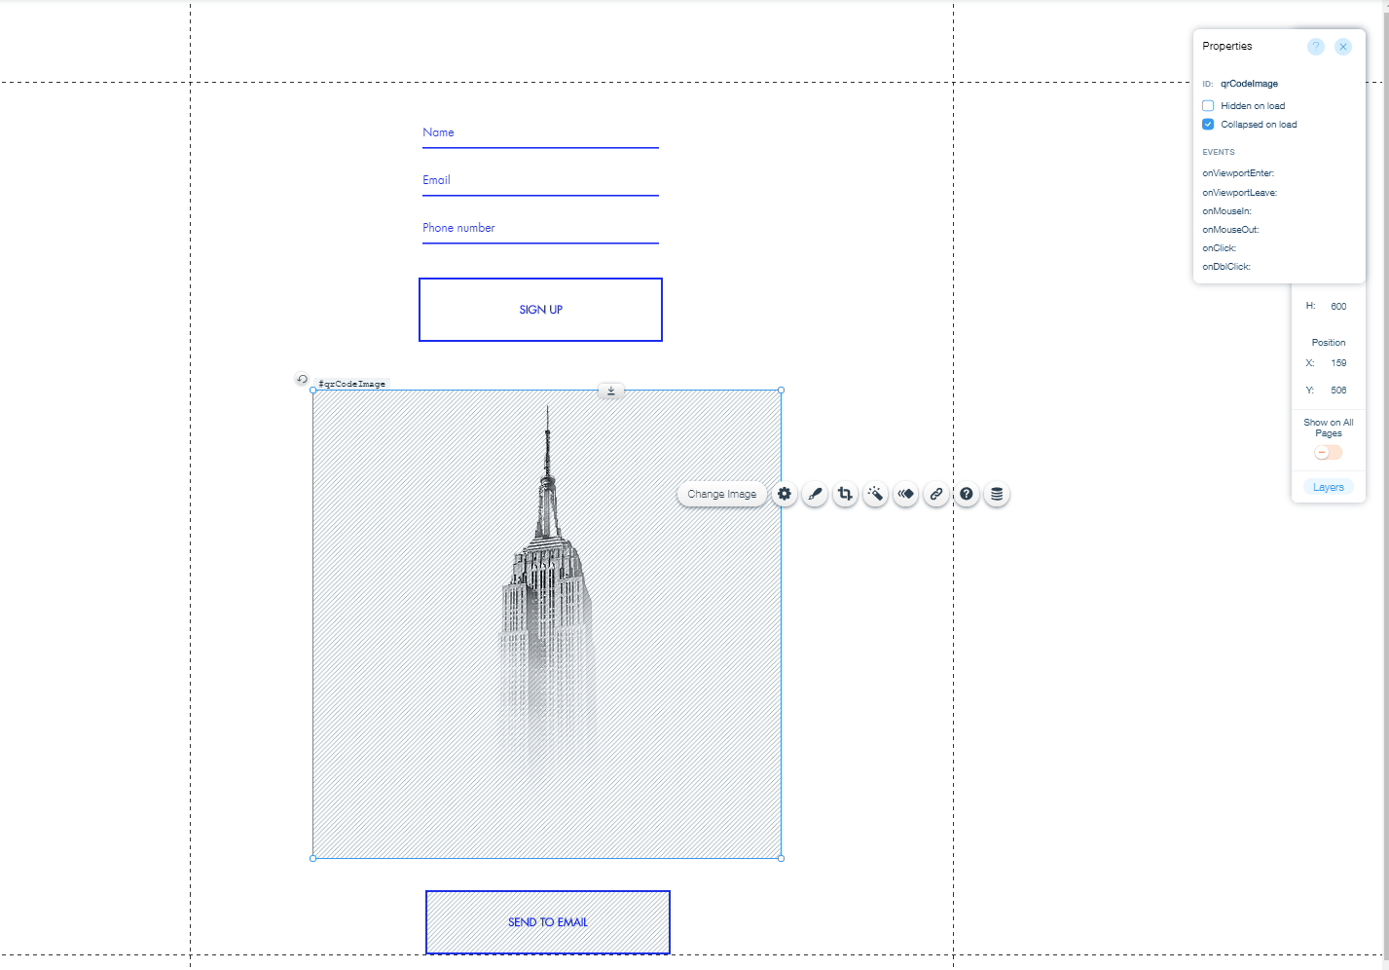
Task: Click the height value 600
Action: (1338, 307)
